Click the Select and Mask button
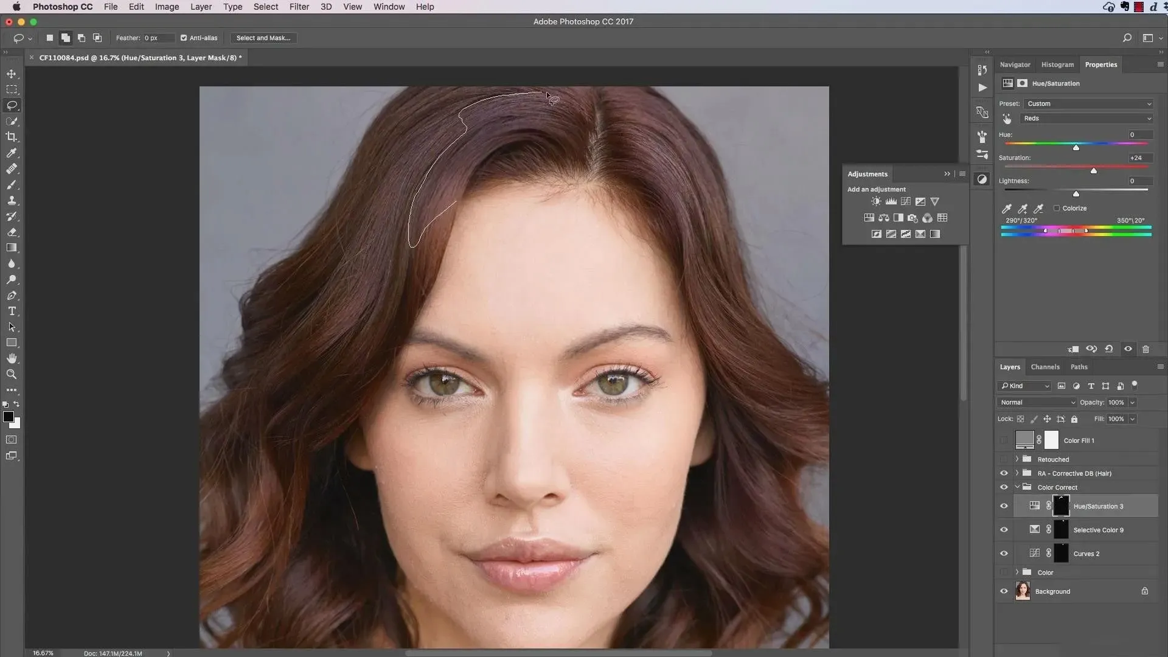 click(x=263, y=38)
